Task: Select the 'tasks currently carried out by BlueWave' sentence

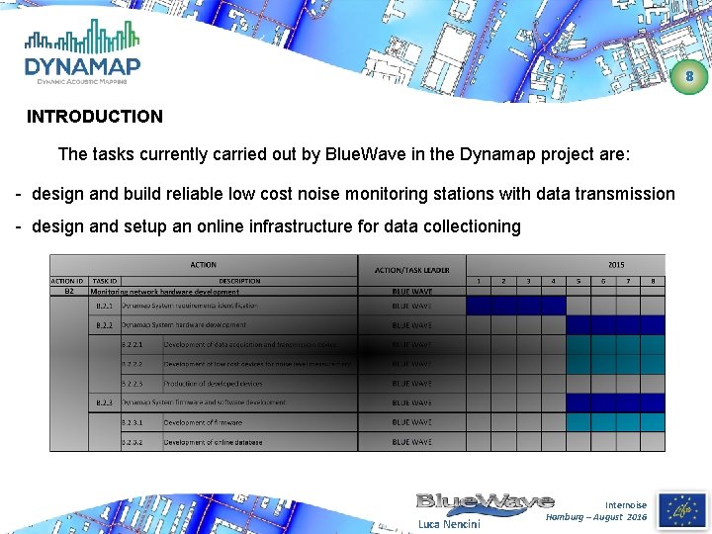Action: 344,154
